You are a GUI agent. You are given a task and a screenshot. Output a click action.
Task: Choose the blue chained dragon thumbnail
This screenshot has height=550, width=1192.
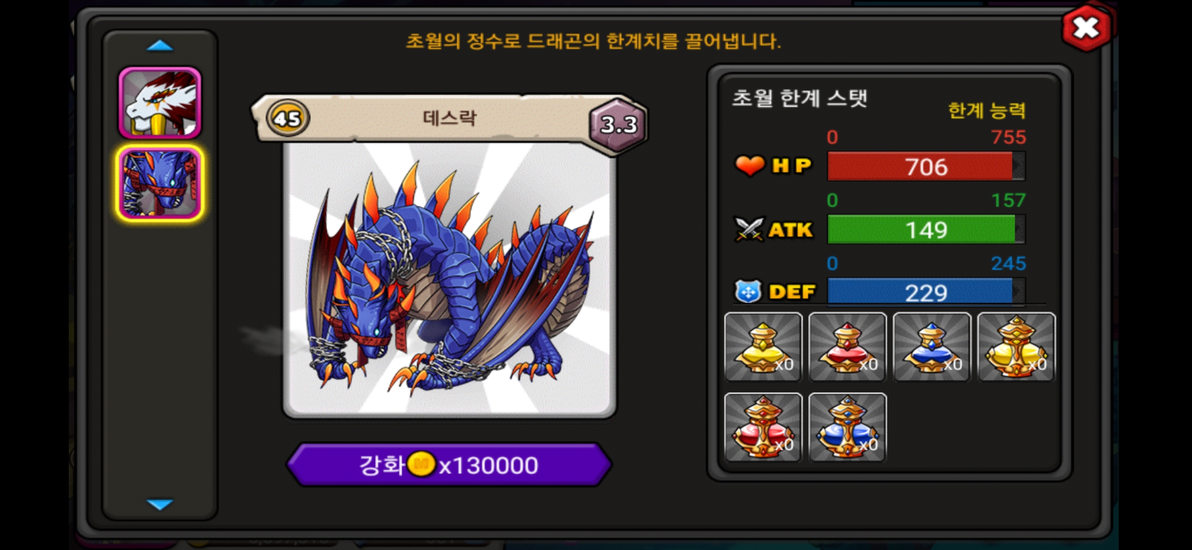160,183
